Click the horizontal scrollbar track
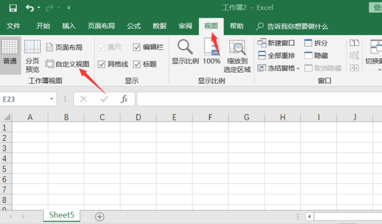Image resolution: width=382 pixels, height=224 pixels. point(348,217)
